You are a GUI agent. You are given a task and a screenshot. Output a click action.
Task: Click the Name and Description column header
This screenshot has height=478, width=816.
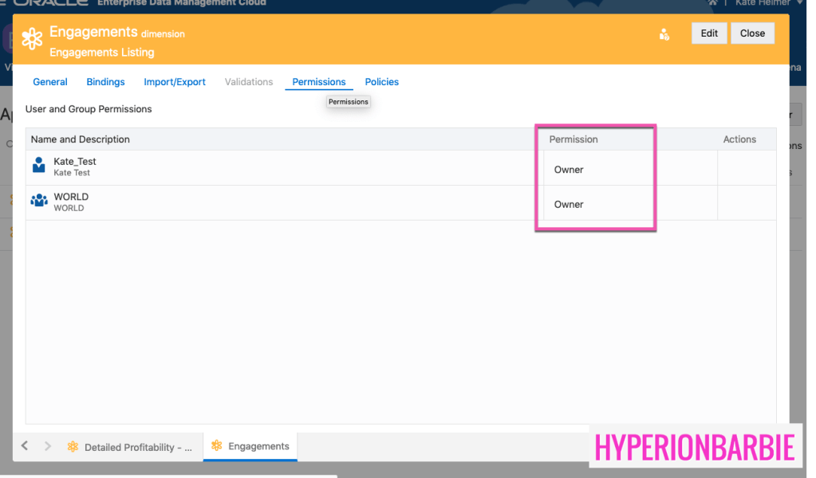point(80,139)
